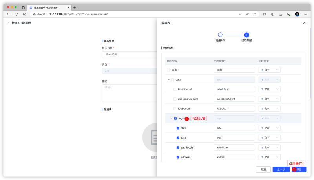The width and height of the screenshot is (314, 180).
Task: Open tab actions icon left of tab
Action: tap(23, 7)
